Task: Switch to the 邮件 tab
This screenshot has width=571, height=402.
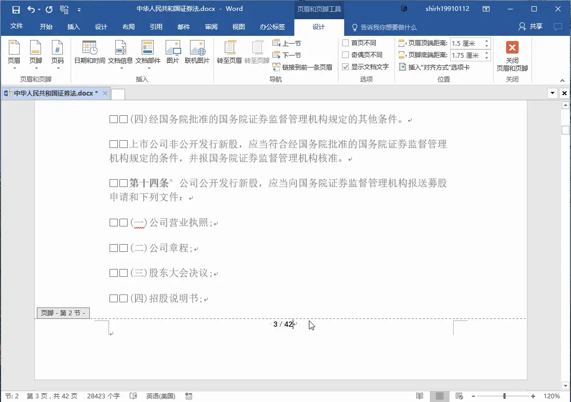Action: (x=184, y=27)
